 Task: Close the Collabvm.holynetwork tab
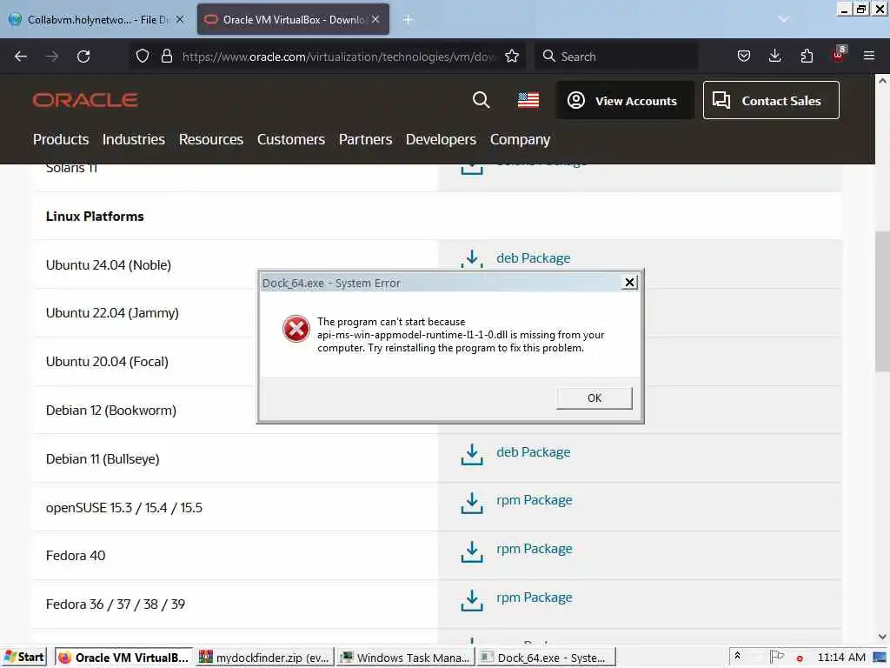(180, 19)
